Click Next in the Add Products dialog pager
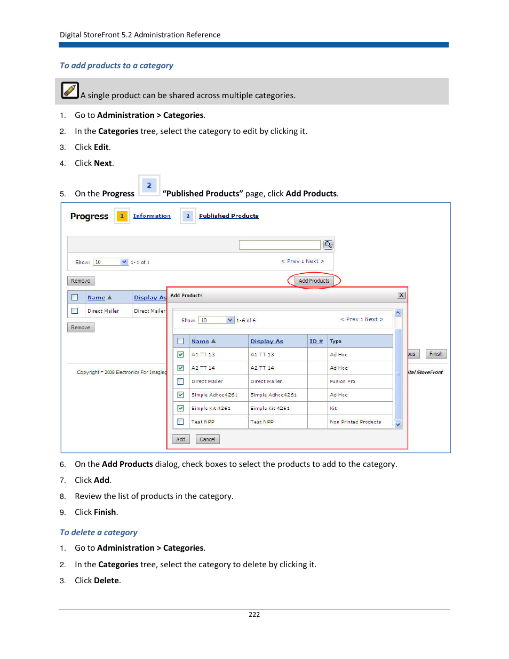 click(374, 320)
